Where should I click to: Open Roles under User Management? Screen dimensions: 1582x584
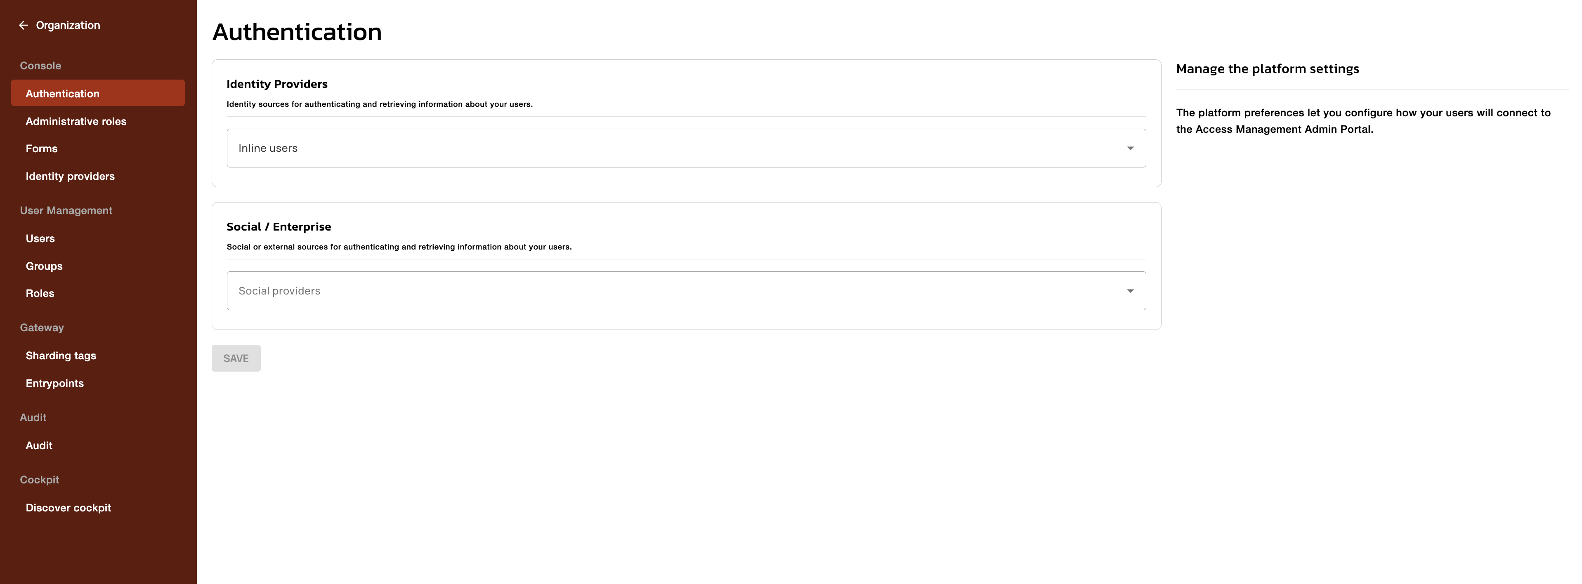(40, 294)
